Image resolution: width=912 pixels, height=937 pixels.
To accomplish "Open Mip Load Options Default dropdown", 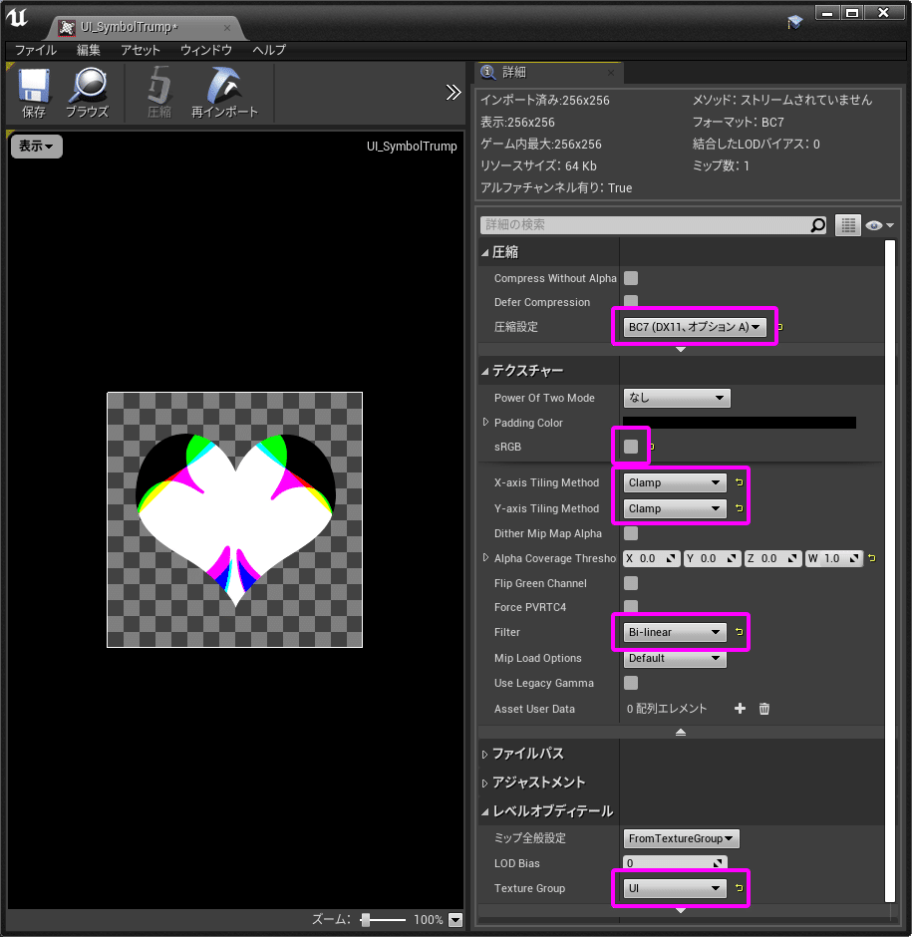I will pos(675,658).
